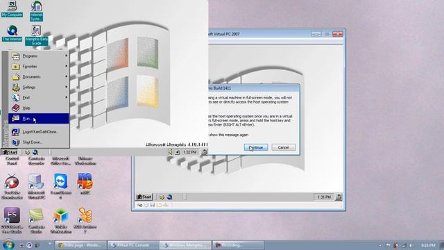
Task: Open Programs in the Memphis Start menu
Action: tap(39, 56)
